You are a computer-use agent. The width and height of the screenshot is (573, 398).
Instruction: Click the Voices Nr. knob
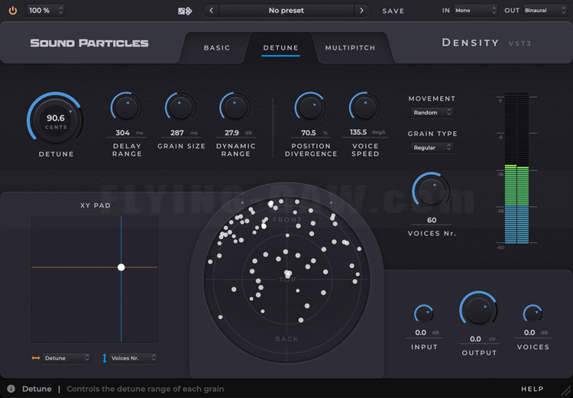(x=431, y=190)
